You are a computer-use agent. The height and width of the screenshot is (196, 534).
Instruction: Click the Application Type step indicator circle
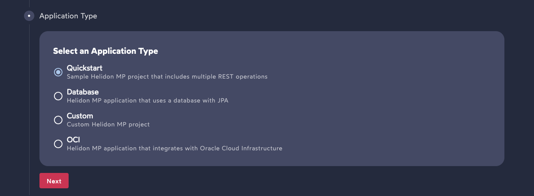(x=29, y=16)
